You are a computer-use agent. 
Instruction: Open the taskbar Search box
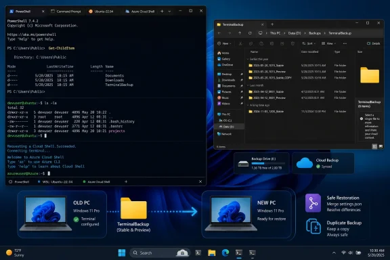point(160,253)
